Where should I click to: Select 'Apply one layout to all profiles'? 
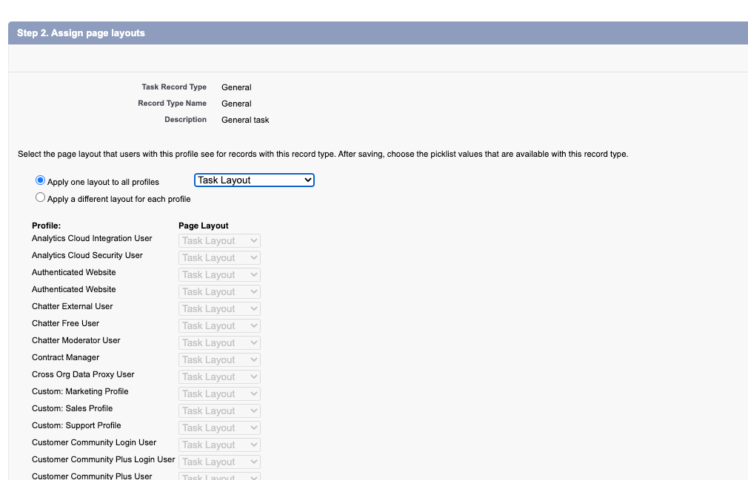click(41, 180)
